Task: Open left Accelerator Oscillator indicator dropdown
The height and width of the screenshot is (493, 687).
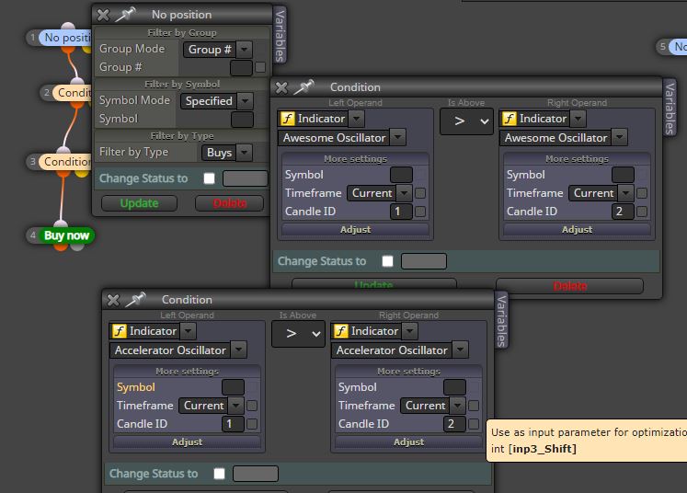Action: click(x=177, y=350)
